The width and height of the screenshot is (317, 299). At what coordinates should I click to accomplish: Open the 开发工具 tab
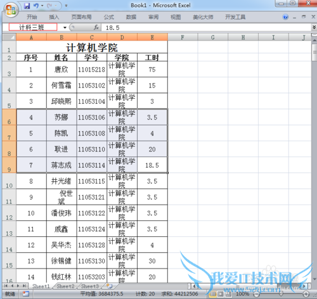point(235,17)
